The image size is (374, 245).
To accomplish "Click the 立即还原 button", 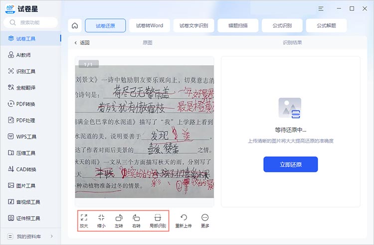I will (x=291, y=164).
